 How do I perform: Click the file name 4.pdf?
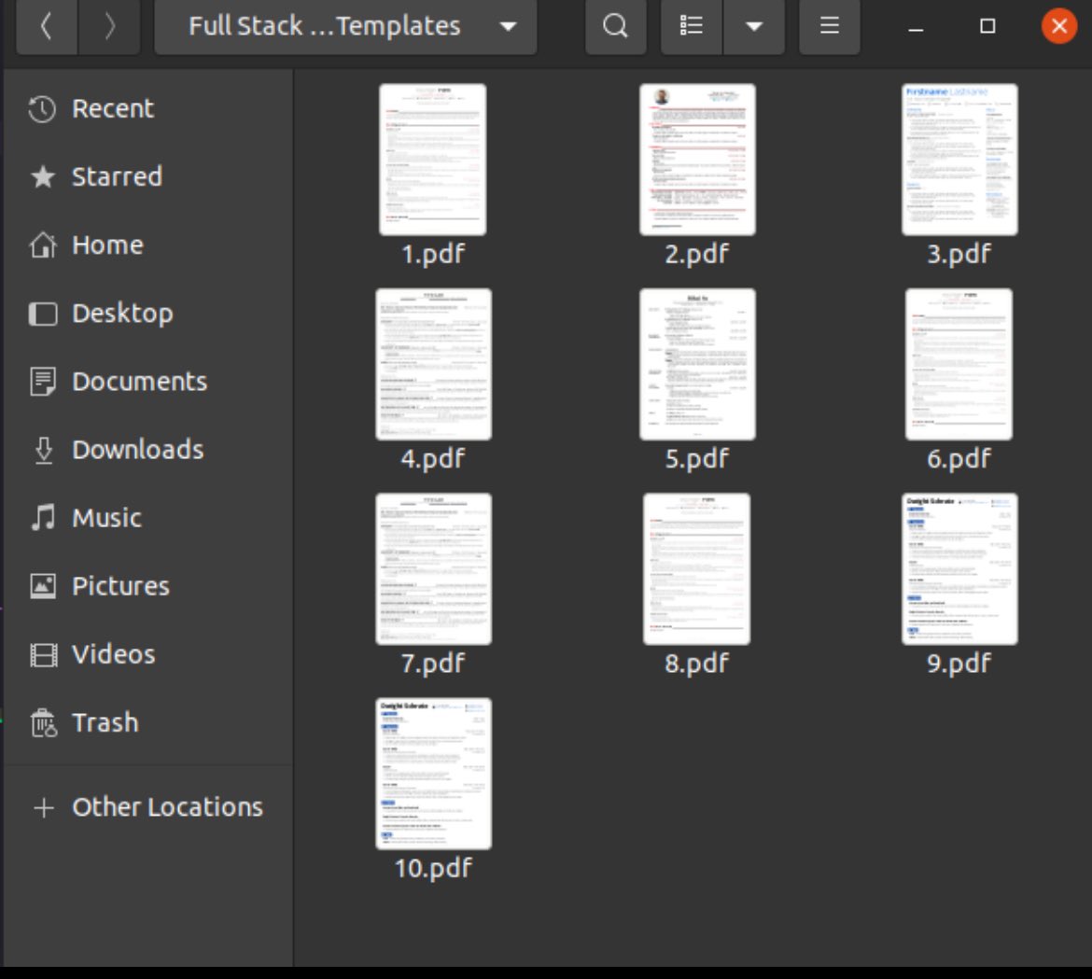click(432, 459)
